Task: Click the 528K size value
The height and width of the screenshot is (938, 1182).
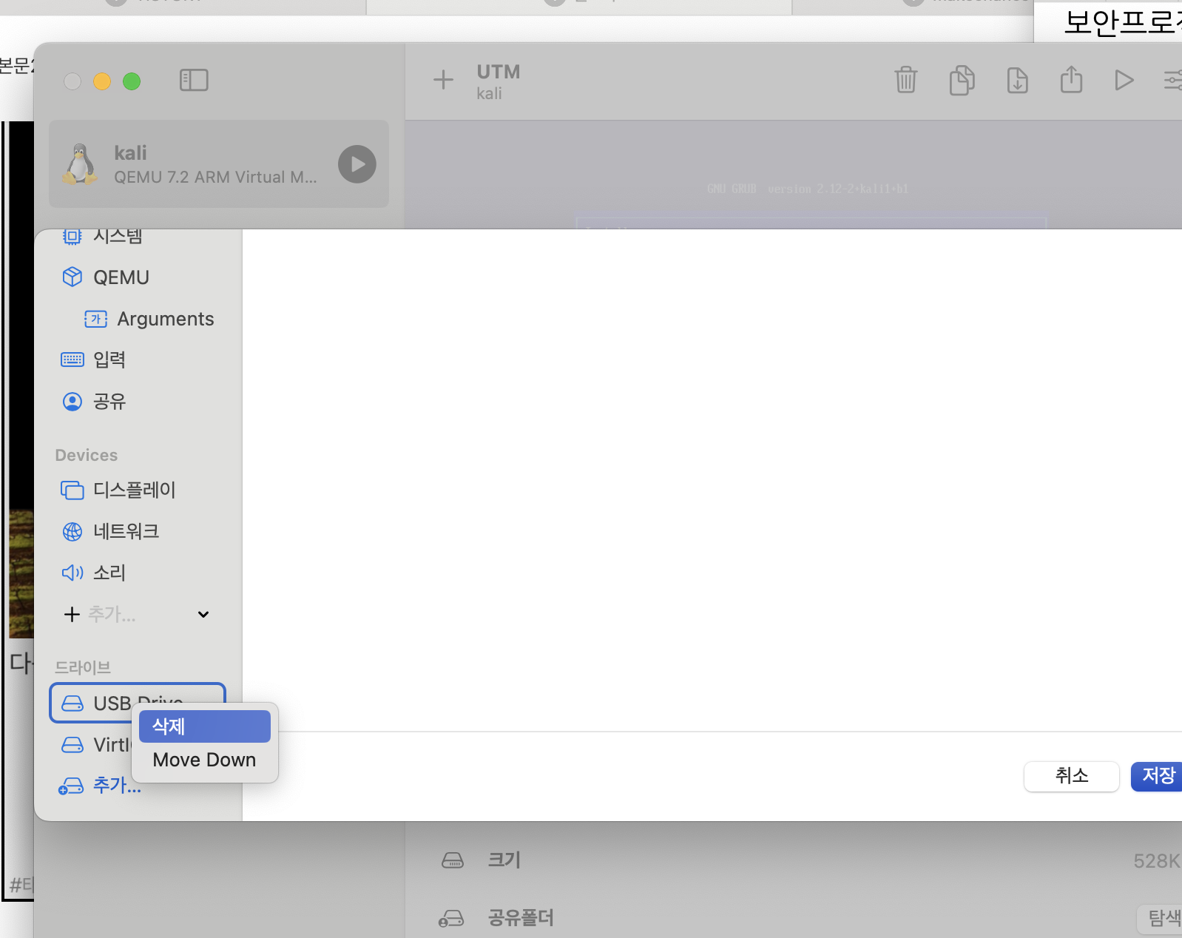Action: pos(1157,861)
